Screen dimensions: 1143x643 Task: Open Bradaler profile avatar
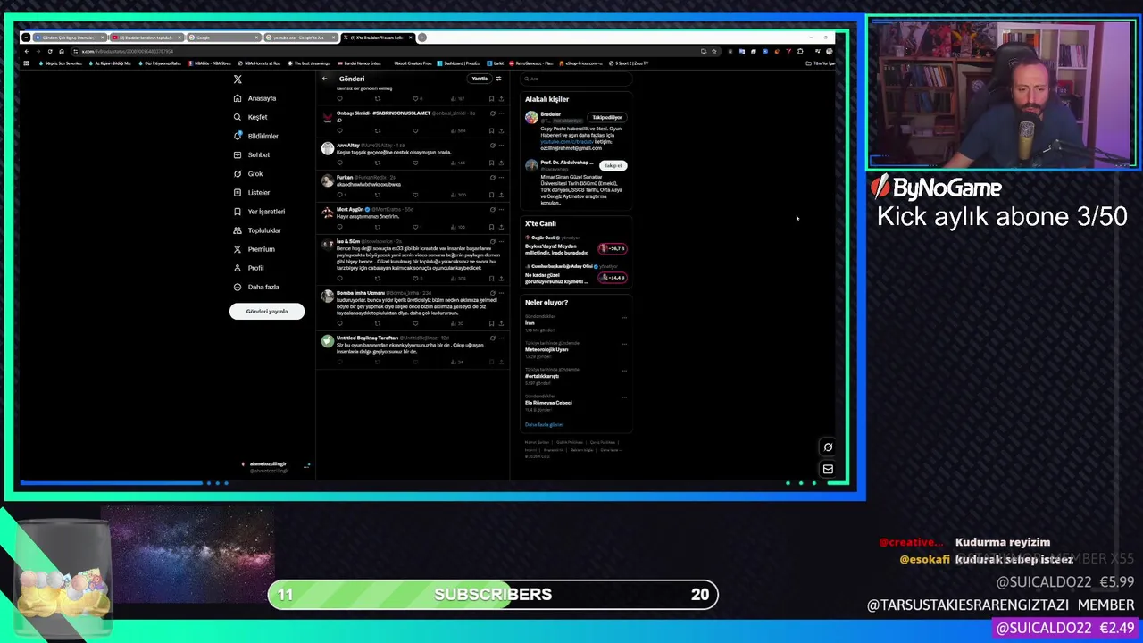[x=531, y=117]
